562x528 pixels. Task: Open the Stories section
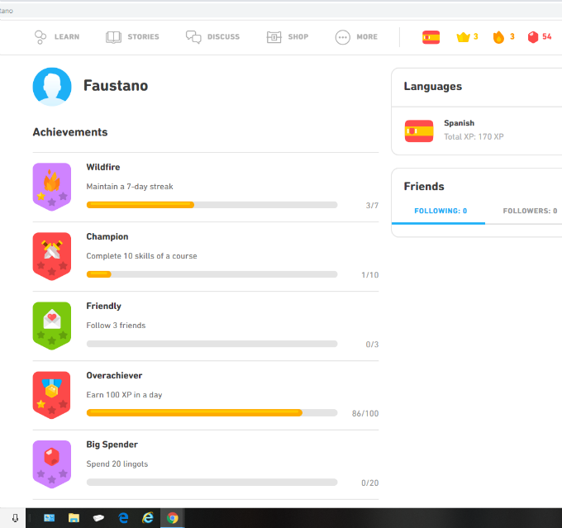click(132, 37)
